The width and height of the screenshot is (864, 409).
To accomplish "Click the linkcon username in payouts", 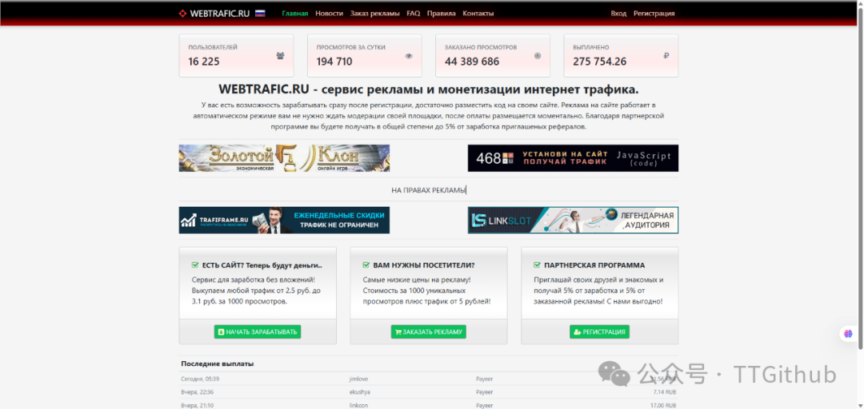I will (x=359, y=405).
